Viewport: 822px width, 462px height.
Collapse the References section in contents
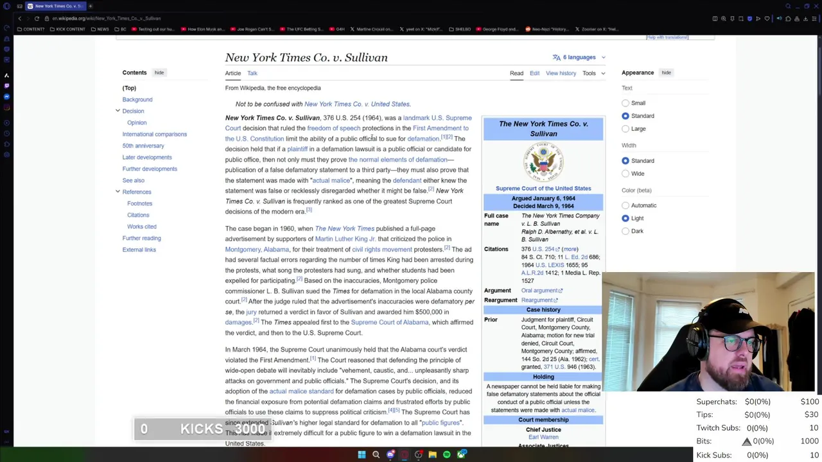(x=118, y=192)
